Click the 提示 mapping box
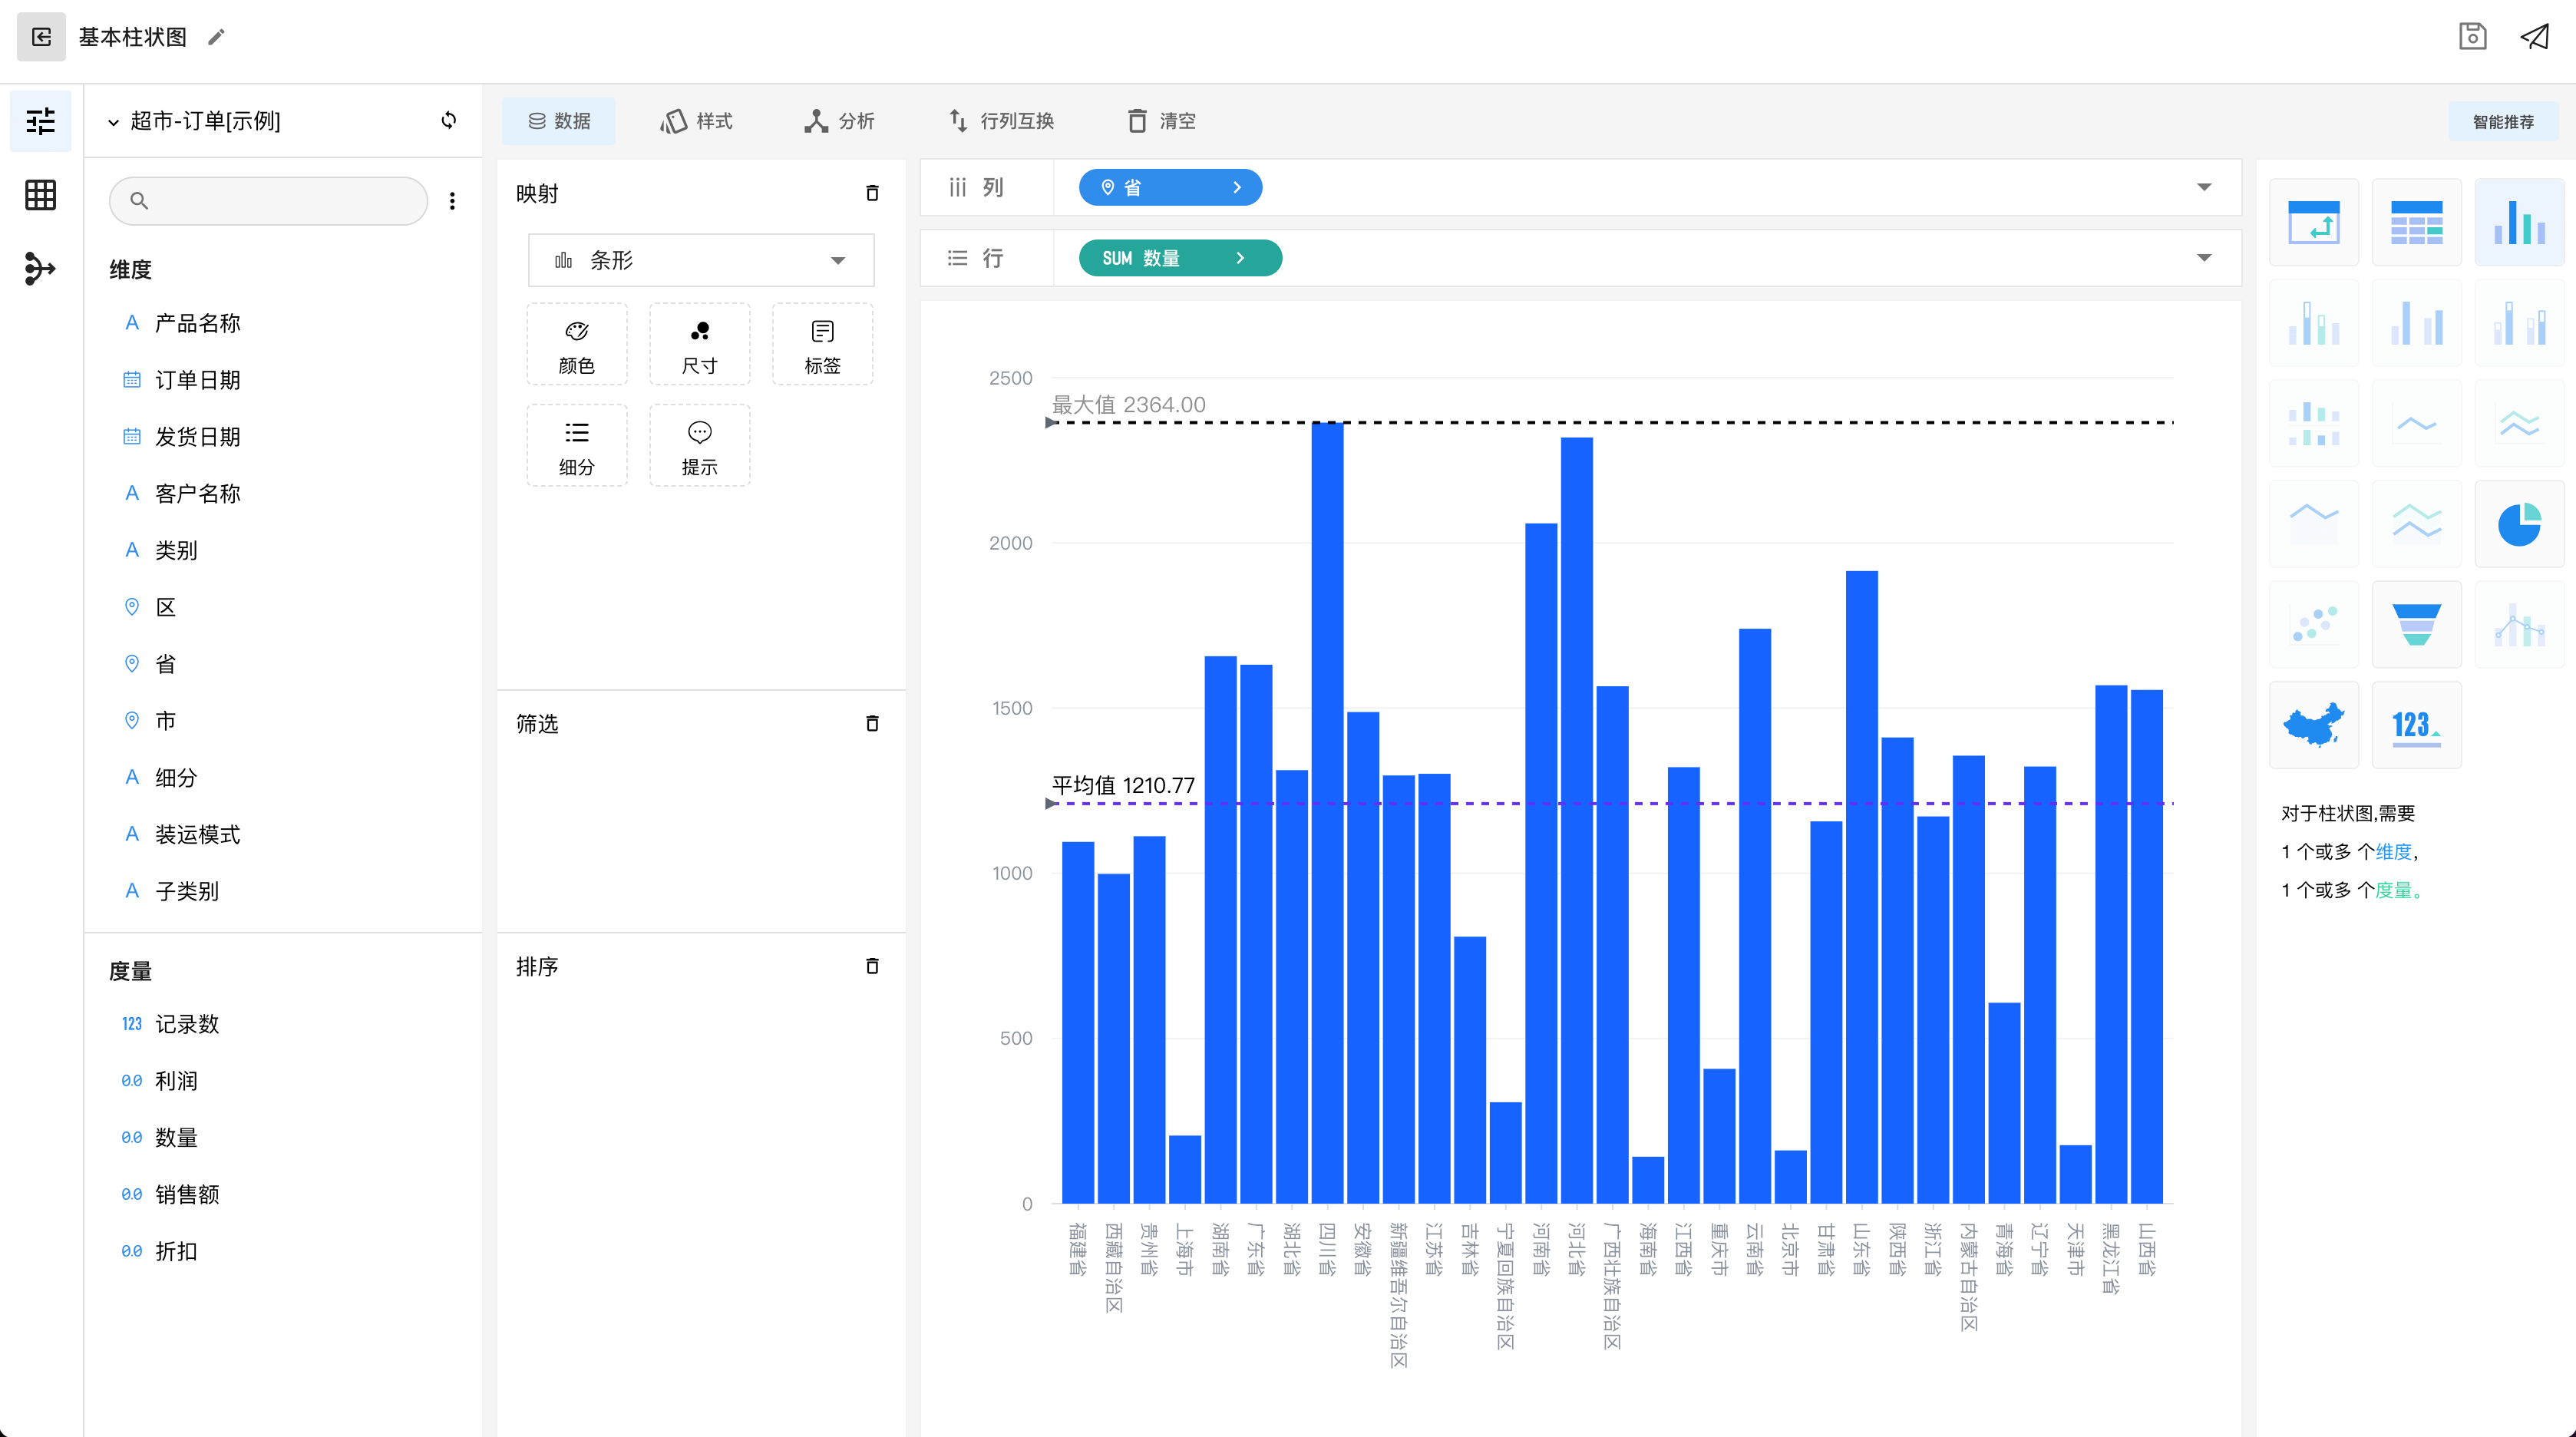This screenshot has height=1437, width=2576. [x=700, y=446]
